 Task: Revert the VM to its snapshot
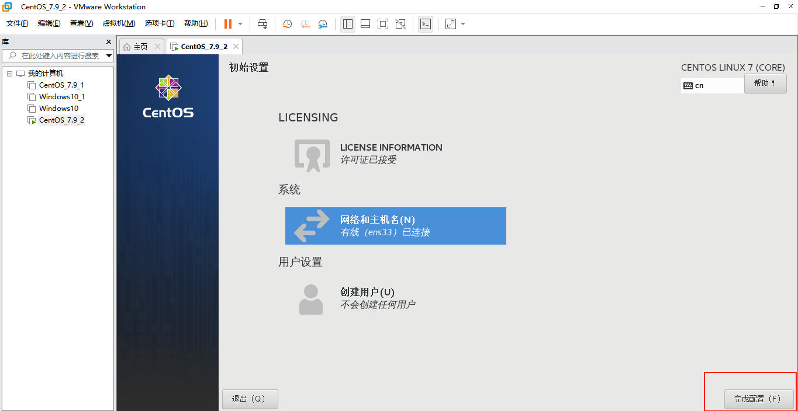305,24
